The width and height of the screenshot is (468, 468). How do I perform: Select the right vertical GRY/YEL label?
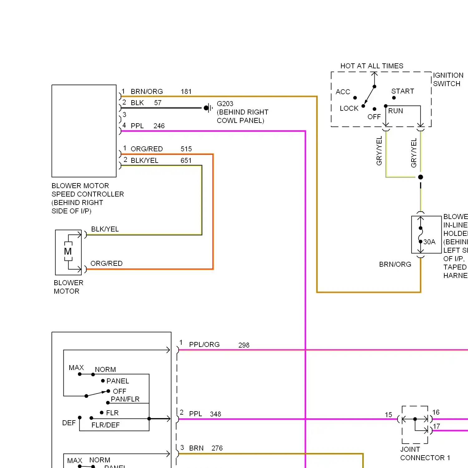[414, 153]
